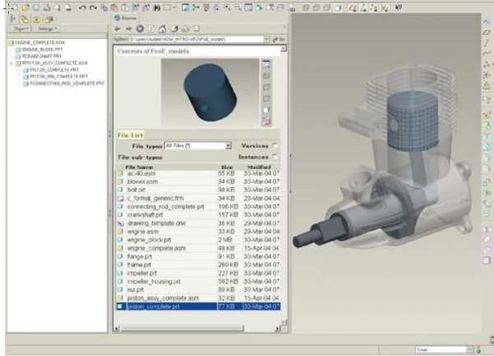494x356 pixels.
Task: Click the browser Back arrow
Action: pyautogui.click(x=119, y=27)
